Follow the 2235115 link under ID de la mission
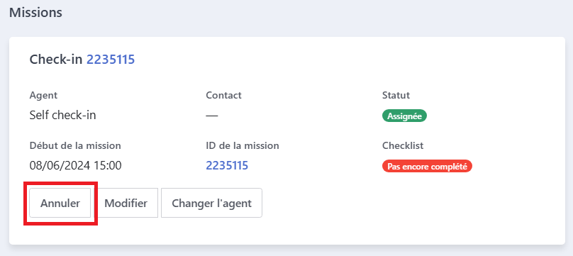573x256 pixels. 227,166
